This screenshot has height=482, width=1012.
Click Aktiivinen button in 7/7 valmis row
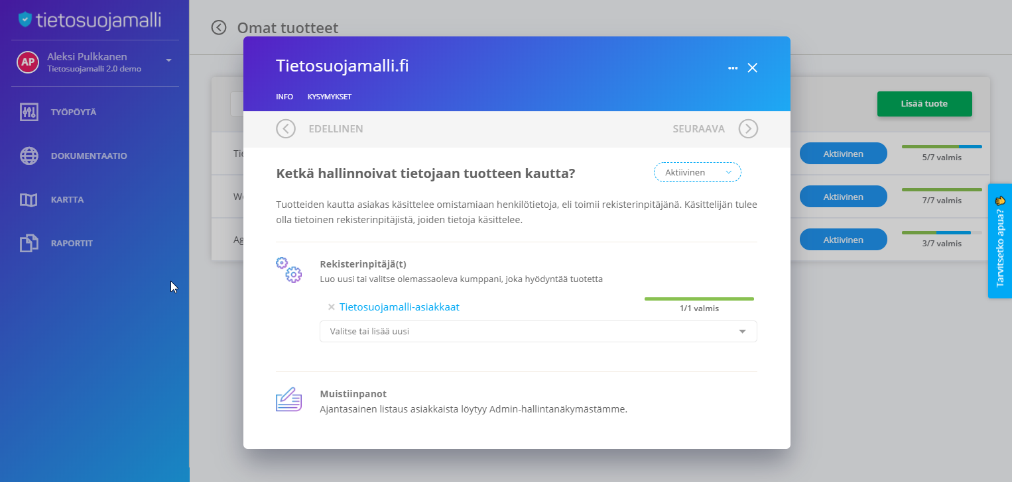click(843, 197)
